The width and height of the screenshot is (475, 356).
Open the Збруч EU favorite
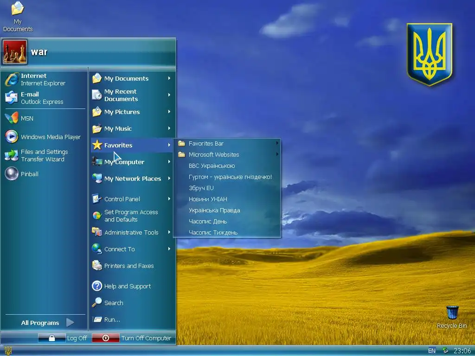click(x=227, y=188)
